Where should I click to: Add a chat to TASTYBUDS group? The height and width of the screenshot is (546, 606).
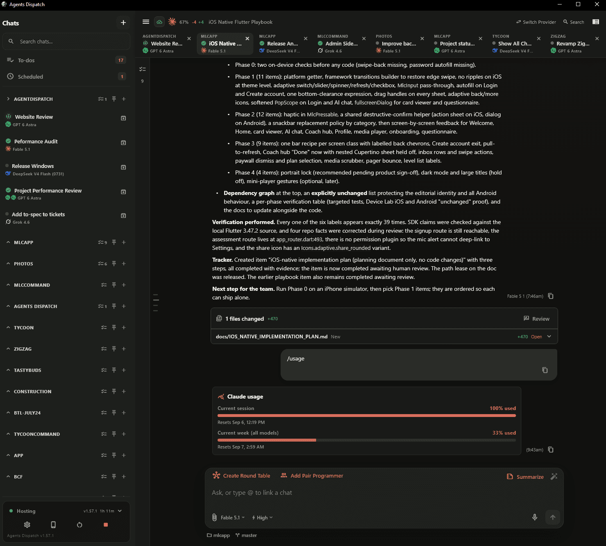[x=124, y=370]
